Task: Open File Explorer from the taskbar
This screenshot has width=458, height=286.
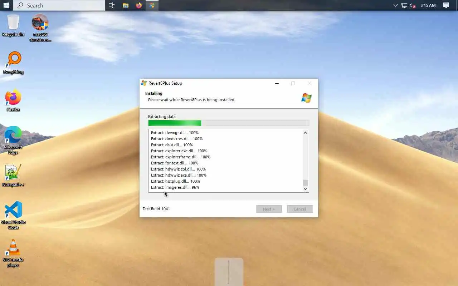Action: [125, 5]
